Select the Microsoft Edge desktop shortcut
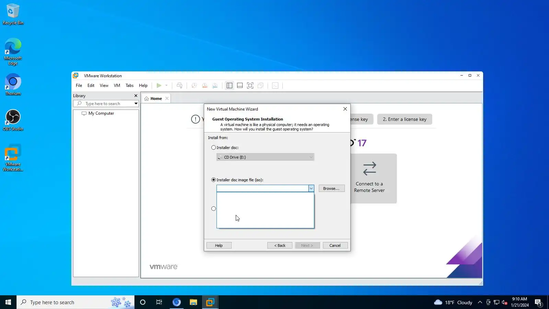The width and height of the screenshot is (549, 309). click(13, 51)
